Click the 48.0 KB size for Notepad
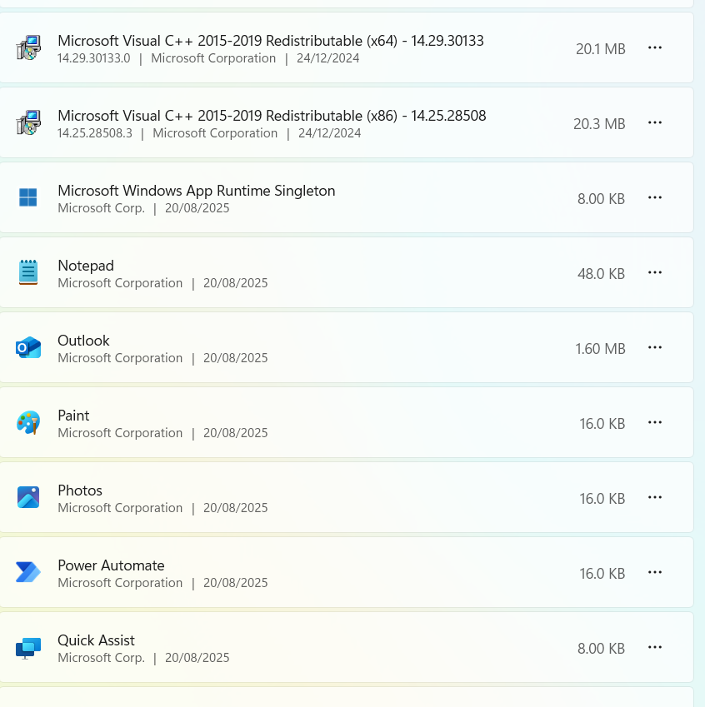This screenshot has height=707, width=705. [x=601, y=274]
